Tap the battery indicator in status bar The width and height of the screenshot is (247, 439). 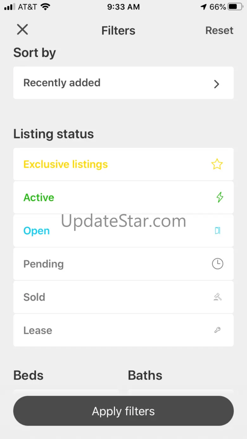(x=236, y=7)
